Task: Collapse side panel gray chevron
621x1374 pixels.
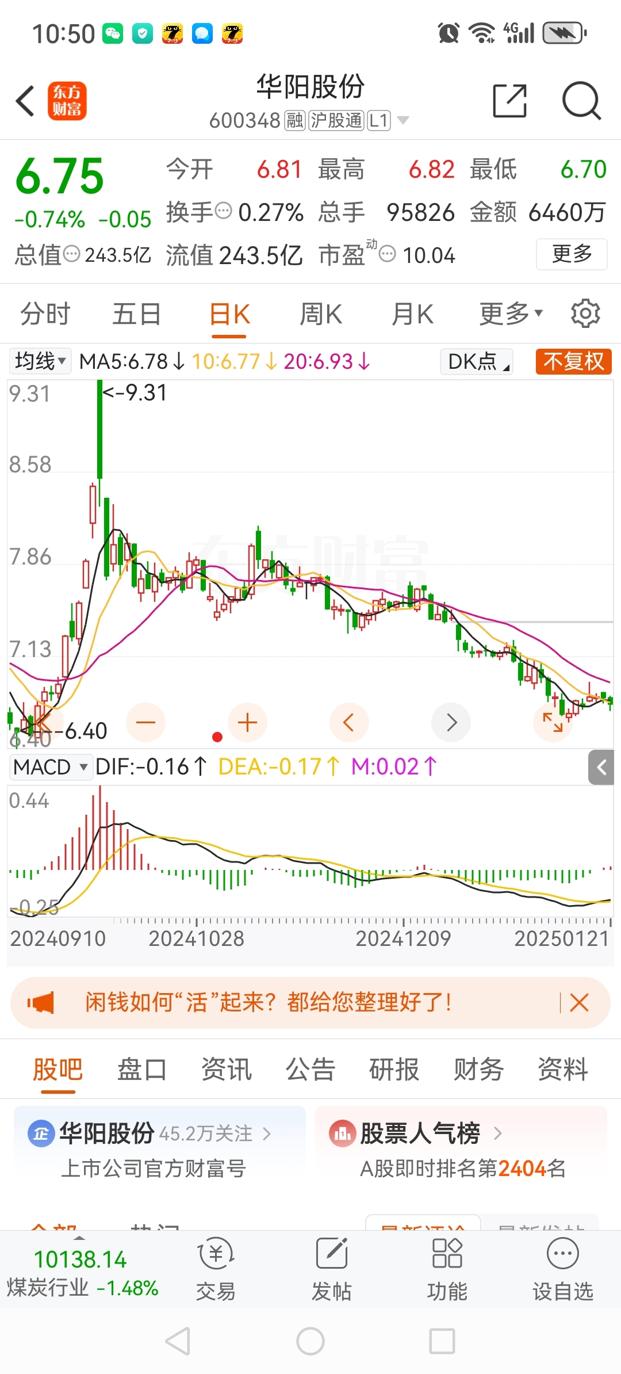Action: [x=601, y=767]
